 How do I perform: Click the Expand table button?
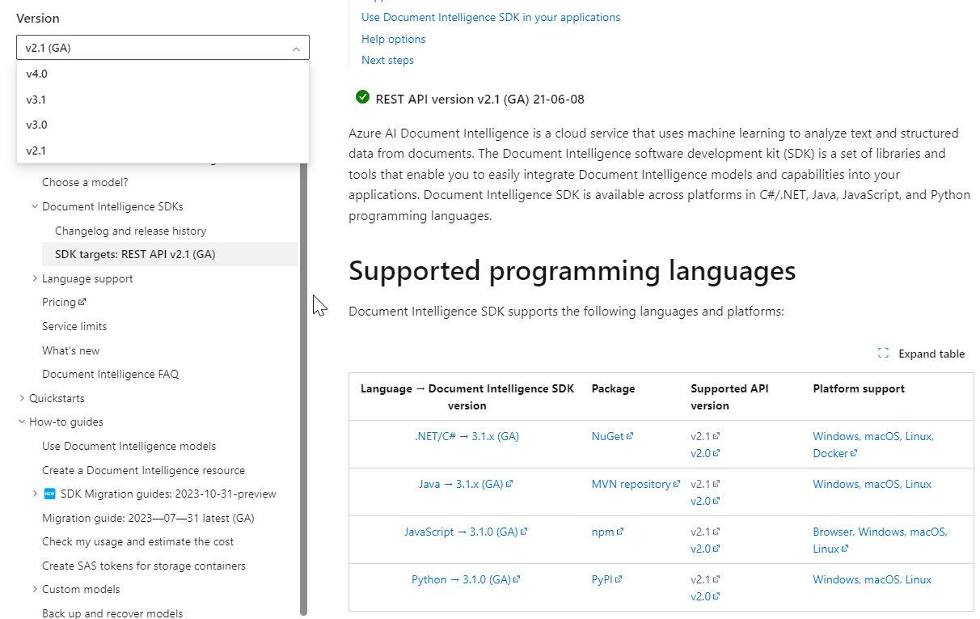[x=921, y=354]
